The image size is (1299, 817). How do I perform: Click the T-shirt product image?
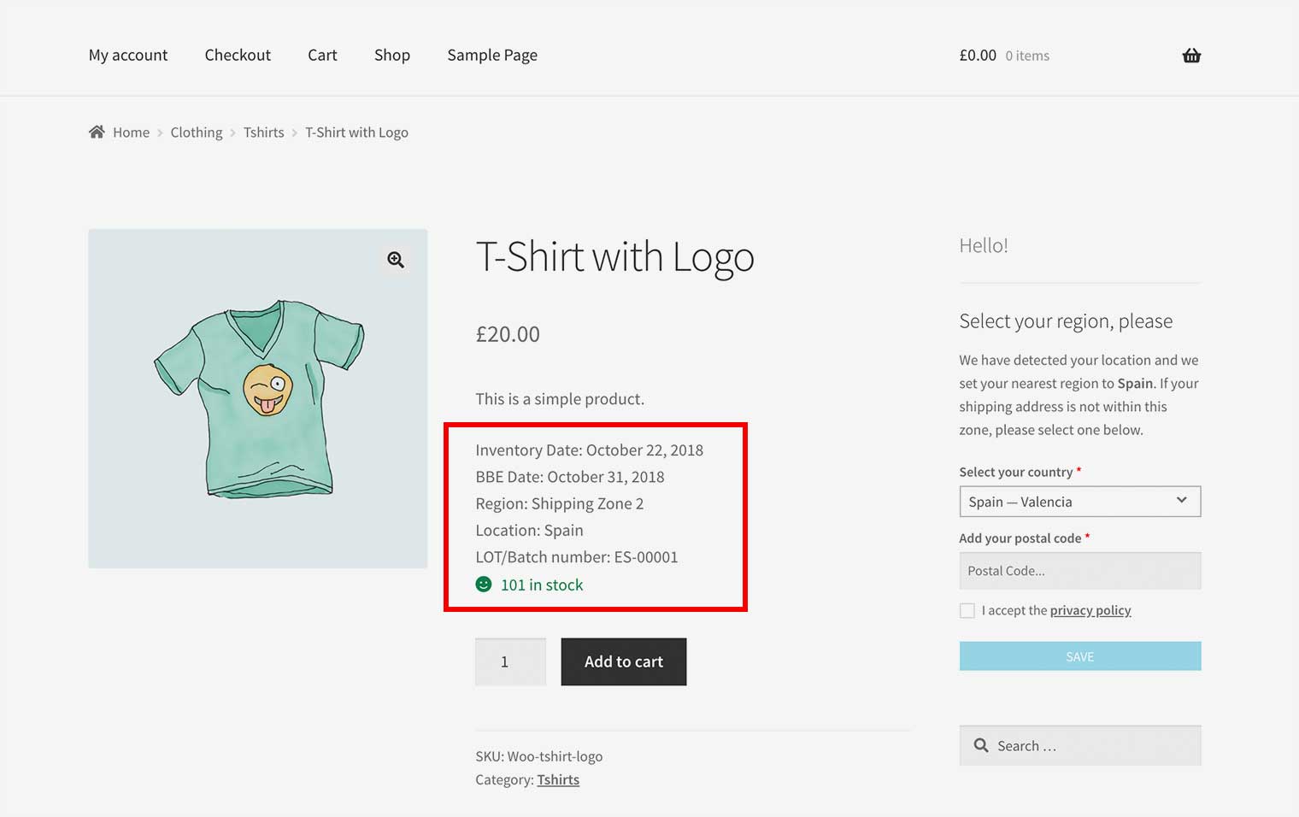coord(257,398)
